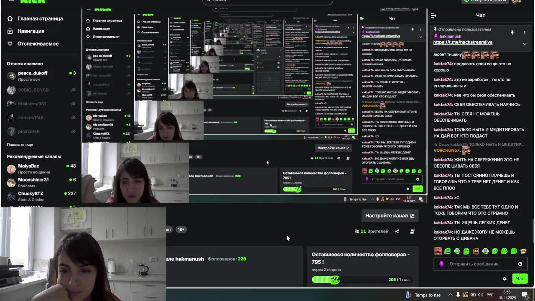The height and width of the screenshot is (301, 535).
Task: Open offline channel 99BIG_BOY99
Action: (41, 90)
